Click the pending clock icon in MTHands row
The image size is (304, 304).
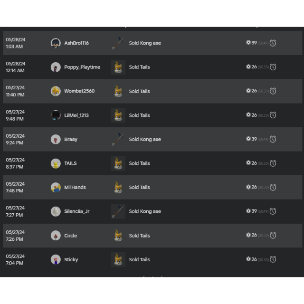point(273,187)
